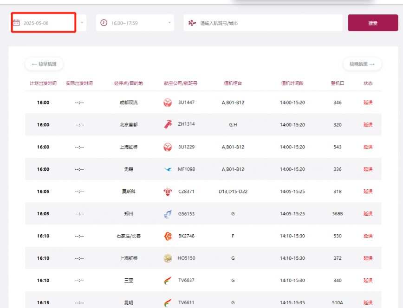Open the 16:00~17:59 time range dropdown
Image resolution: width=403 pixels, height=308 pixels.
(169, 23)
